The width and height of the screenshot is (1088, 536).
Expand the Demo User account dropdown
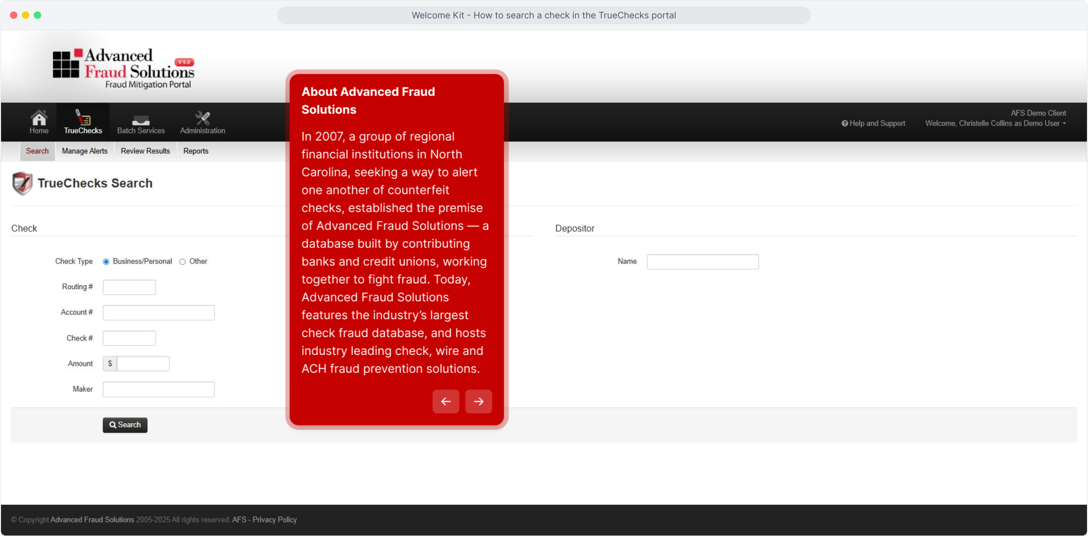(996, 124)
